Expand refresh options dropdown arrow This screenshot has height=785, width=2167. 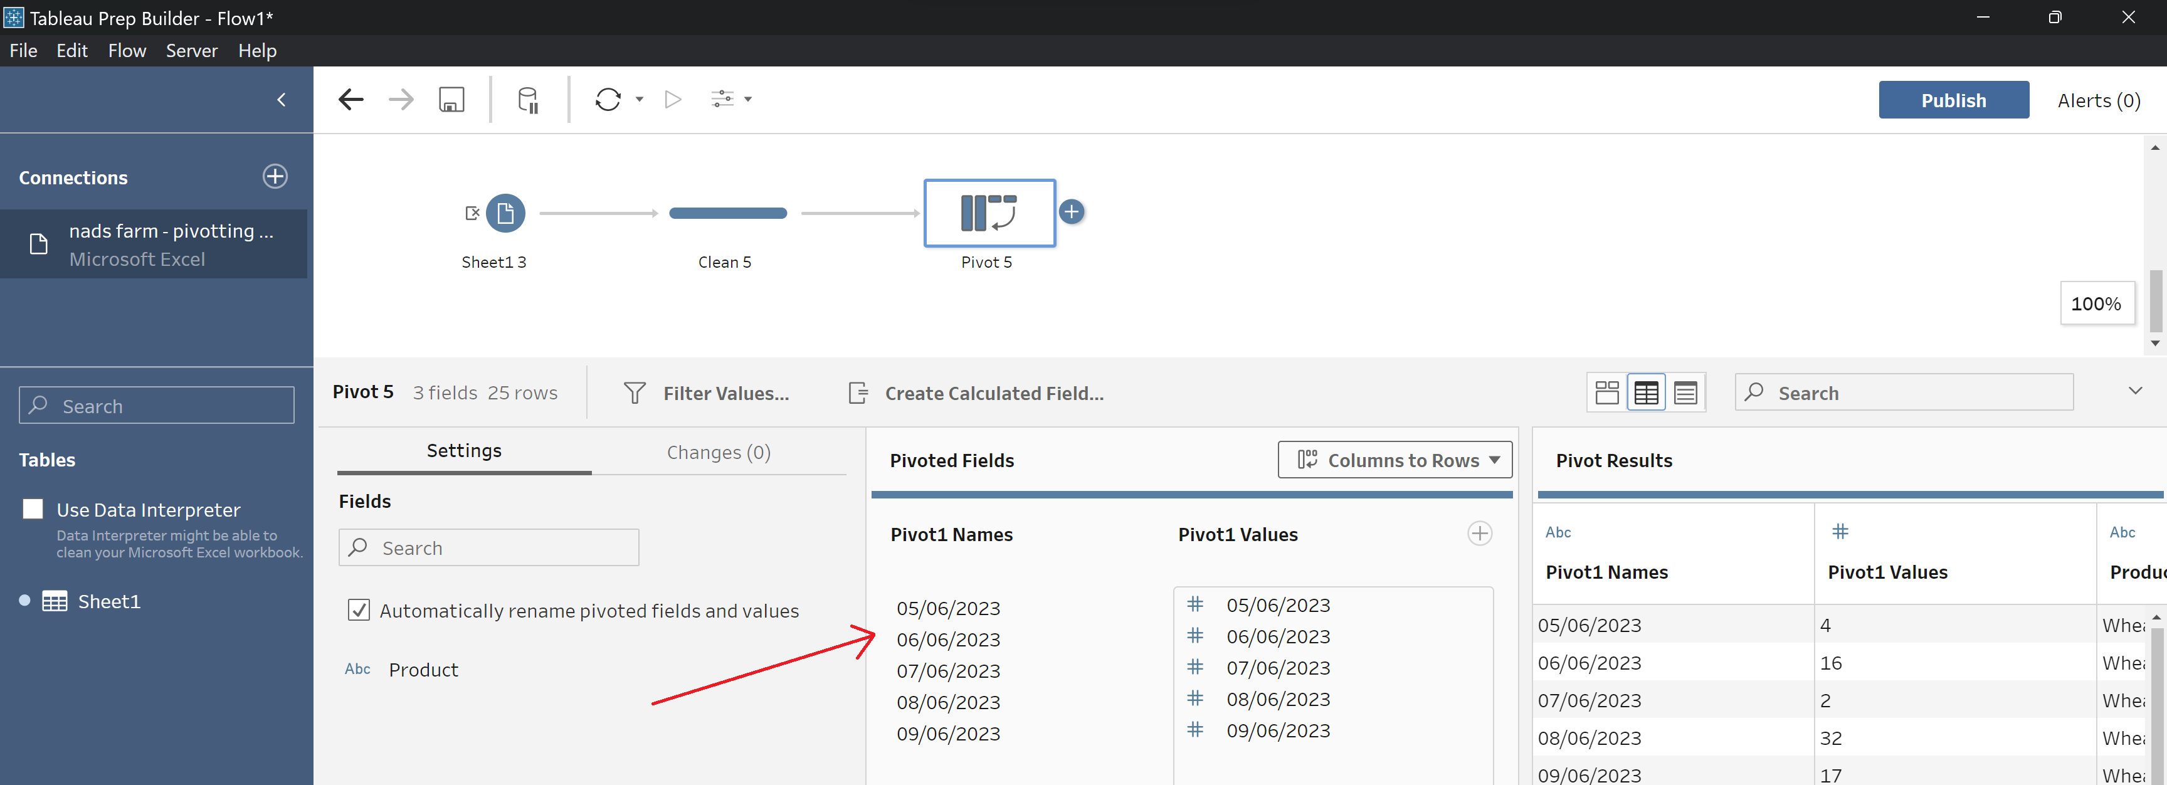(640, 99)
